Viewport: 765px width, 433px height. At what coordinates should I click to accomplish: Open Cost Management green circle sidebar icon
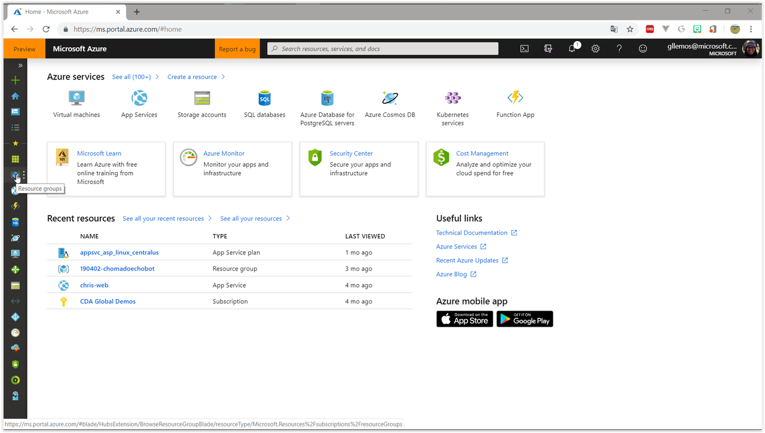[x=16, y=380]
